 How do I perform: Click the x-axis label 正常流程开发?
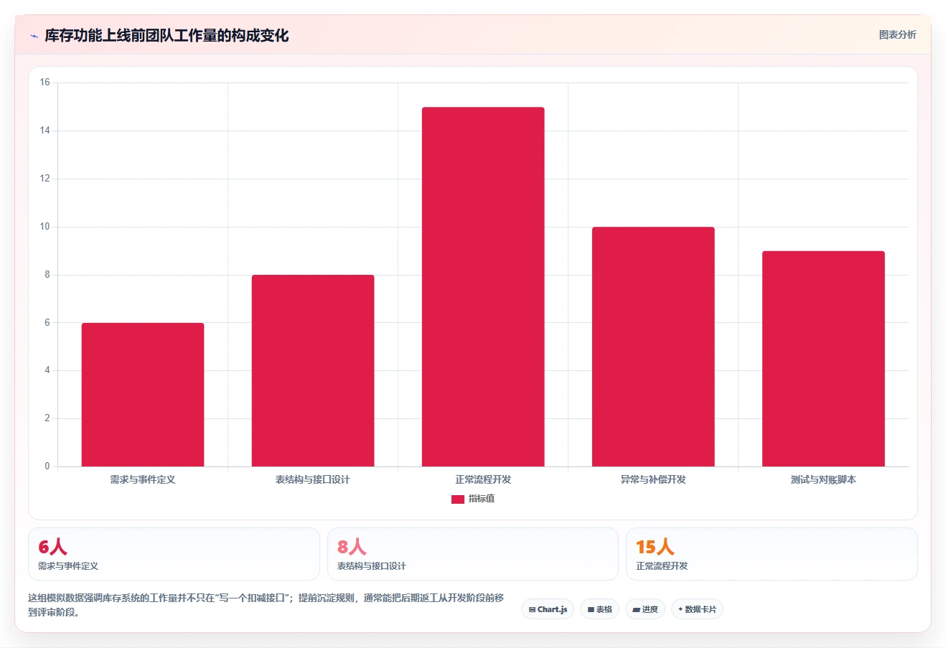point(483,479)
